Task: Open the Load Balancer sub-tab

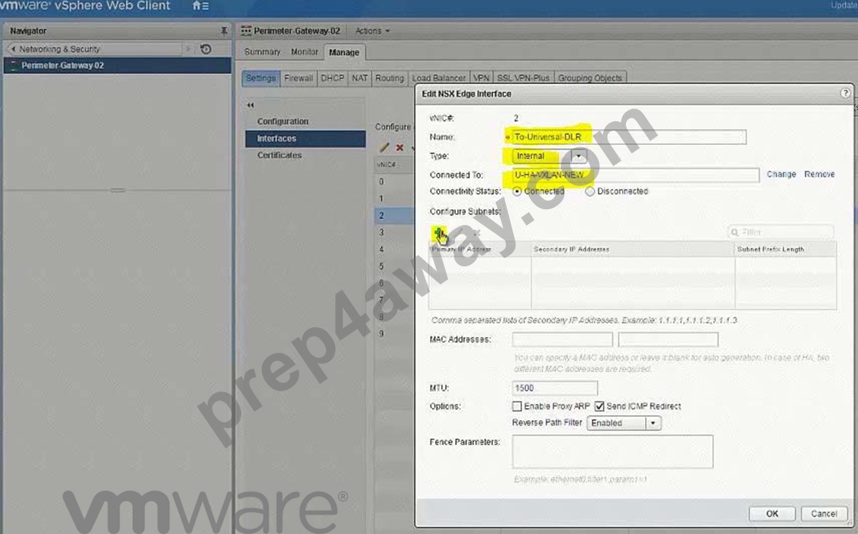Action: click(x=438, y=78)
